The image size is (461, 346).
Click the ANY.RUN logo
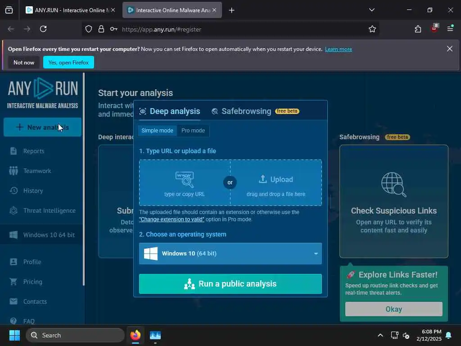point(43,93)
